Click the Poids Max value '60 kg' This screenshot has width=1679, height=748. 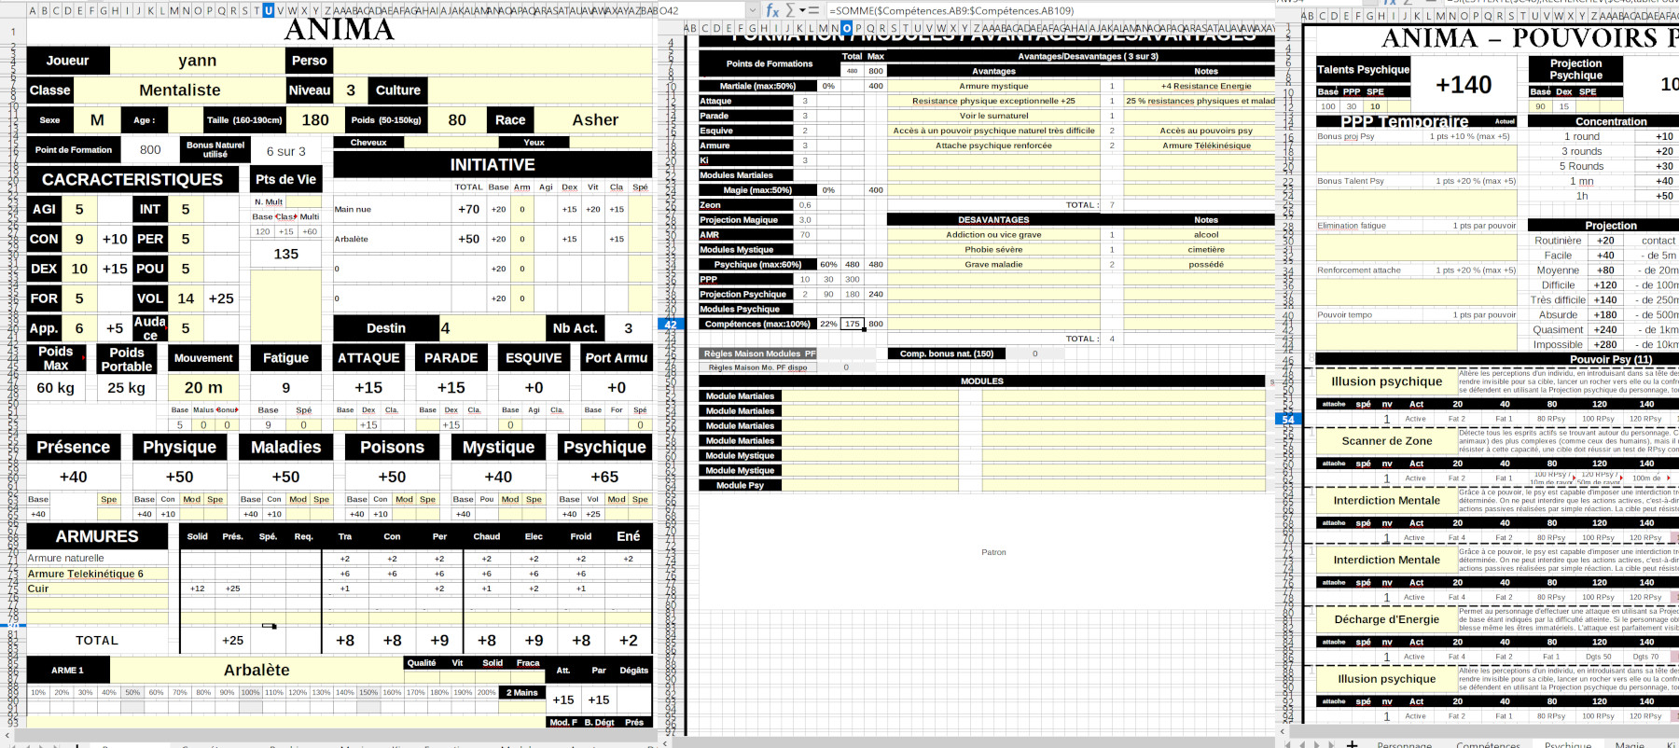56,388
